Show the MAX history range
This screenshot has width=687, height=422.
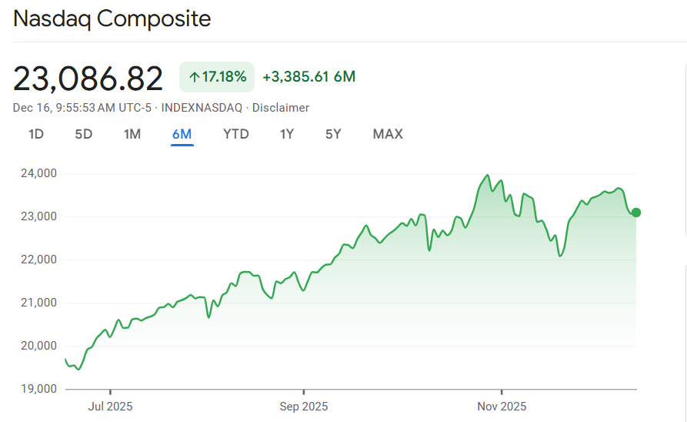pos(388,134)
